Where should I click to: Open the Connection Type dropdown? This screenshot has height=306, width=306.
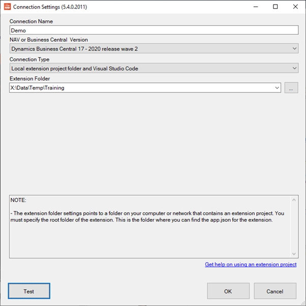[x=154, y=68]
